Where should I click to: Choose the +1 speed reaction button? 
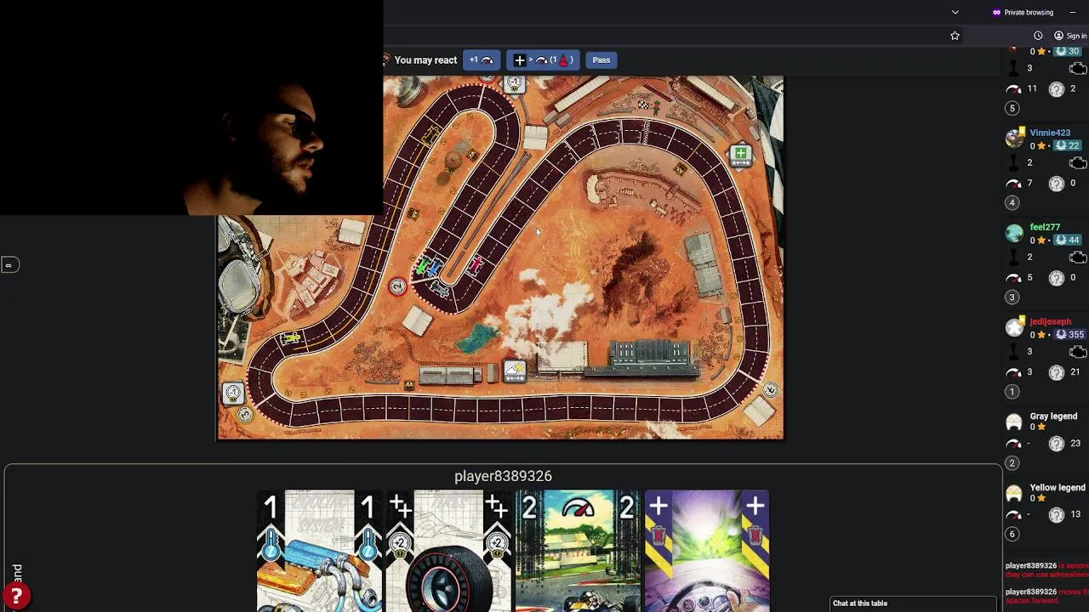pyautogui.click(x=482, y=60)
